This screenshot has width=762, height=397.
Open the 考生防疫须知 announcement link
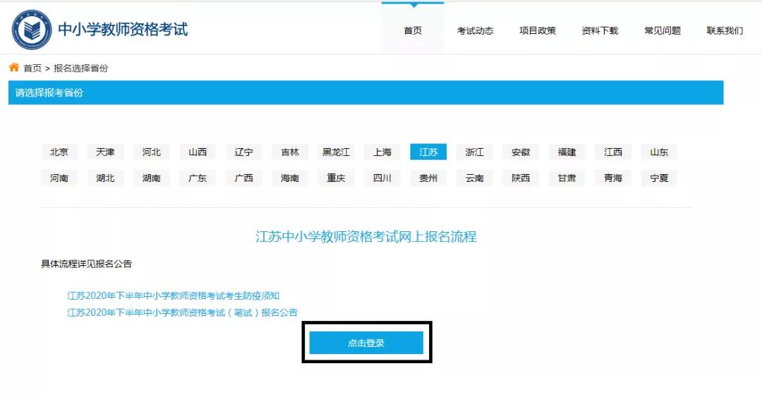click(x=174, y=295)
